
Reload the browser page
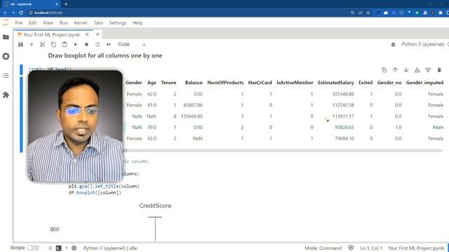click(21, 13)
